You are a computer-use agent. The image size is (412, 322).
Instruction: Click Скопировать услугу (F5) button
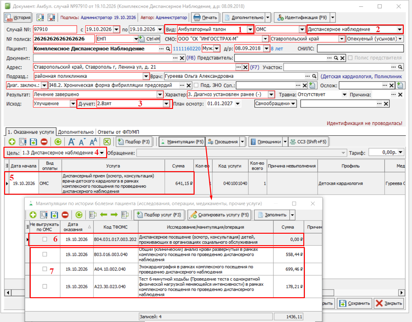pos(220,215)
